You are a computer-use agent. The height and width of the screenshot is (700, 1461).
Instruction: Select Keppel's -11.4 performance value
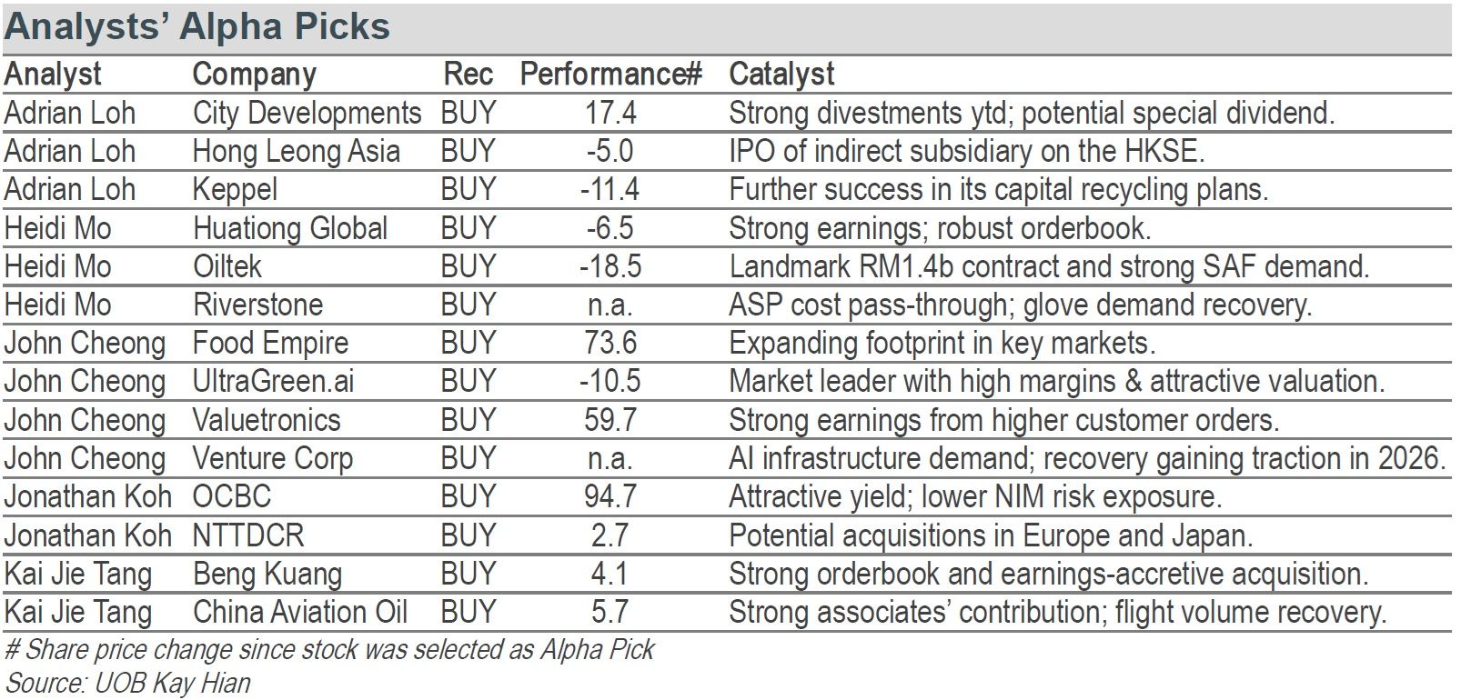pyautogui.click(x=610, y=189)
